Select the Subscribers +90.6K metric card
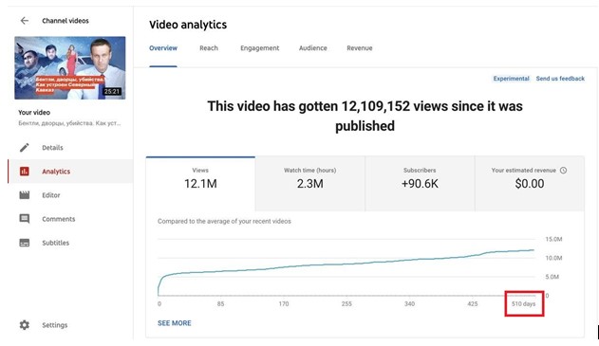 tap(420, 184)
